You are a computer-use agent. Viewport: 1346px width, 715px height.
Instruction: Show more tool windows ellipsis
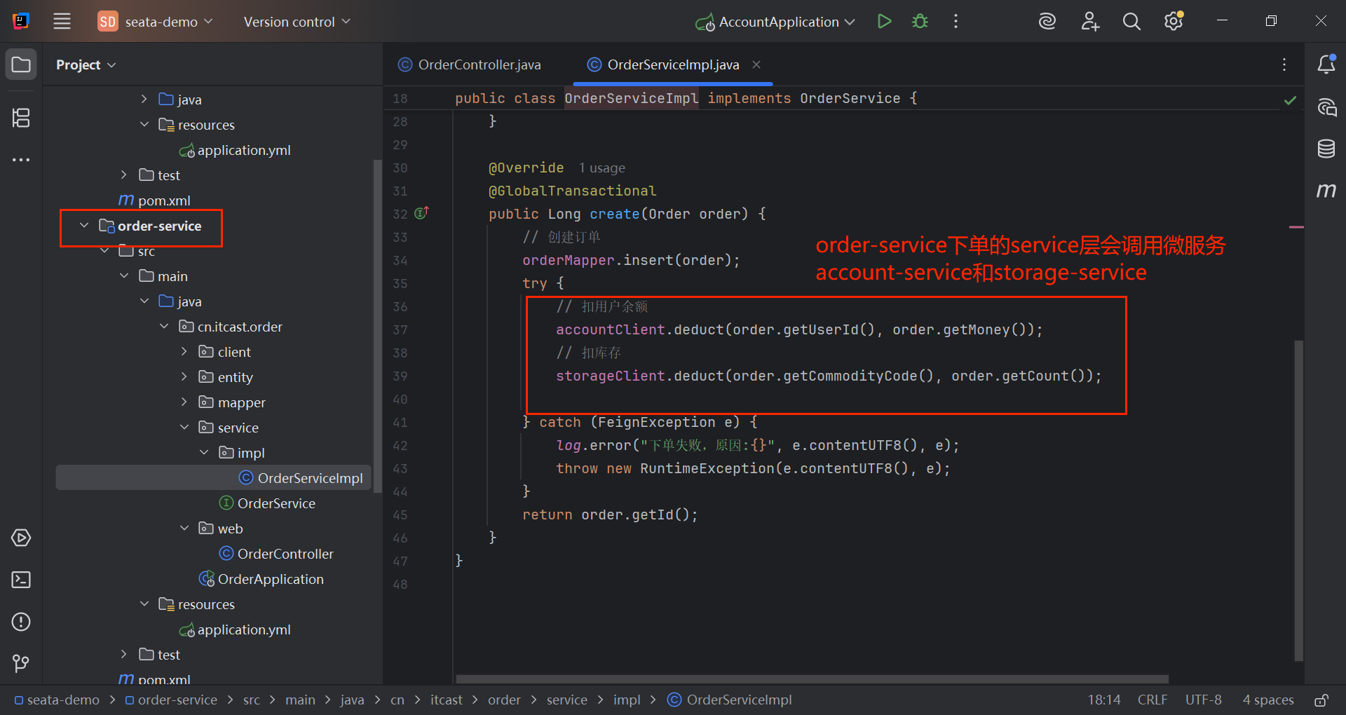pos(21,160)
